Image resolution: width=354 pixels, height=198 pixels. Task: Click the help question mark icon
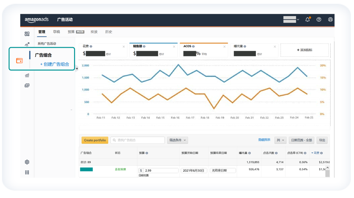319,20
